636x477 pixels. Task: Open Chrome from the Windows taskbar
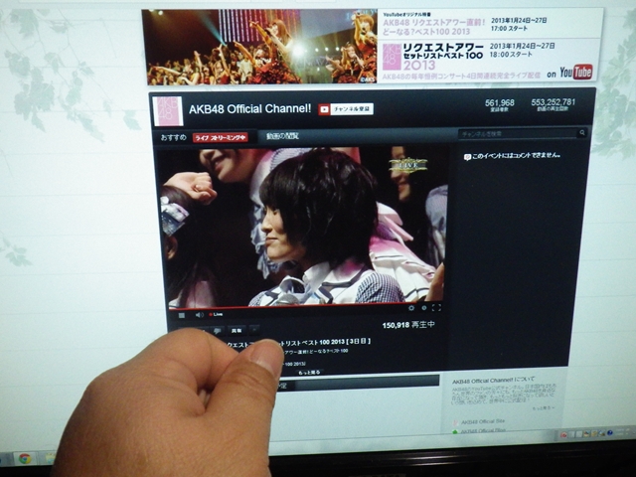[24, 459]
